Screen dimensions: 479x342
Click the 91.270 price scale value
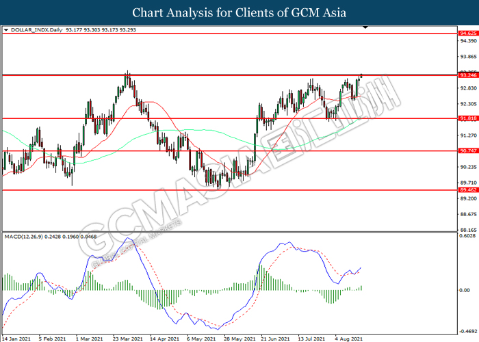click(469, 135)
